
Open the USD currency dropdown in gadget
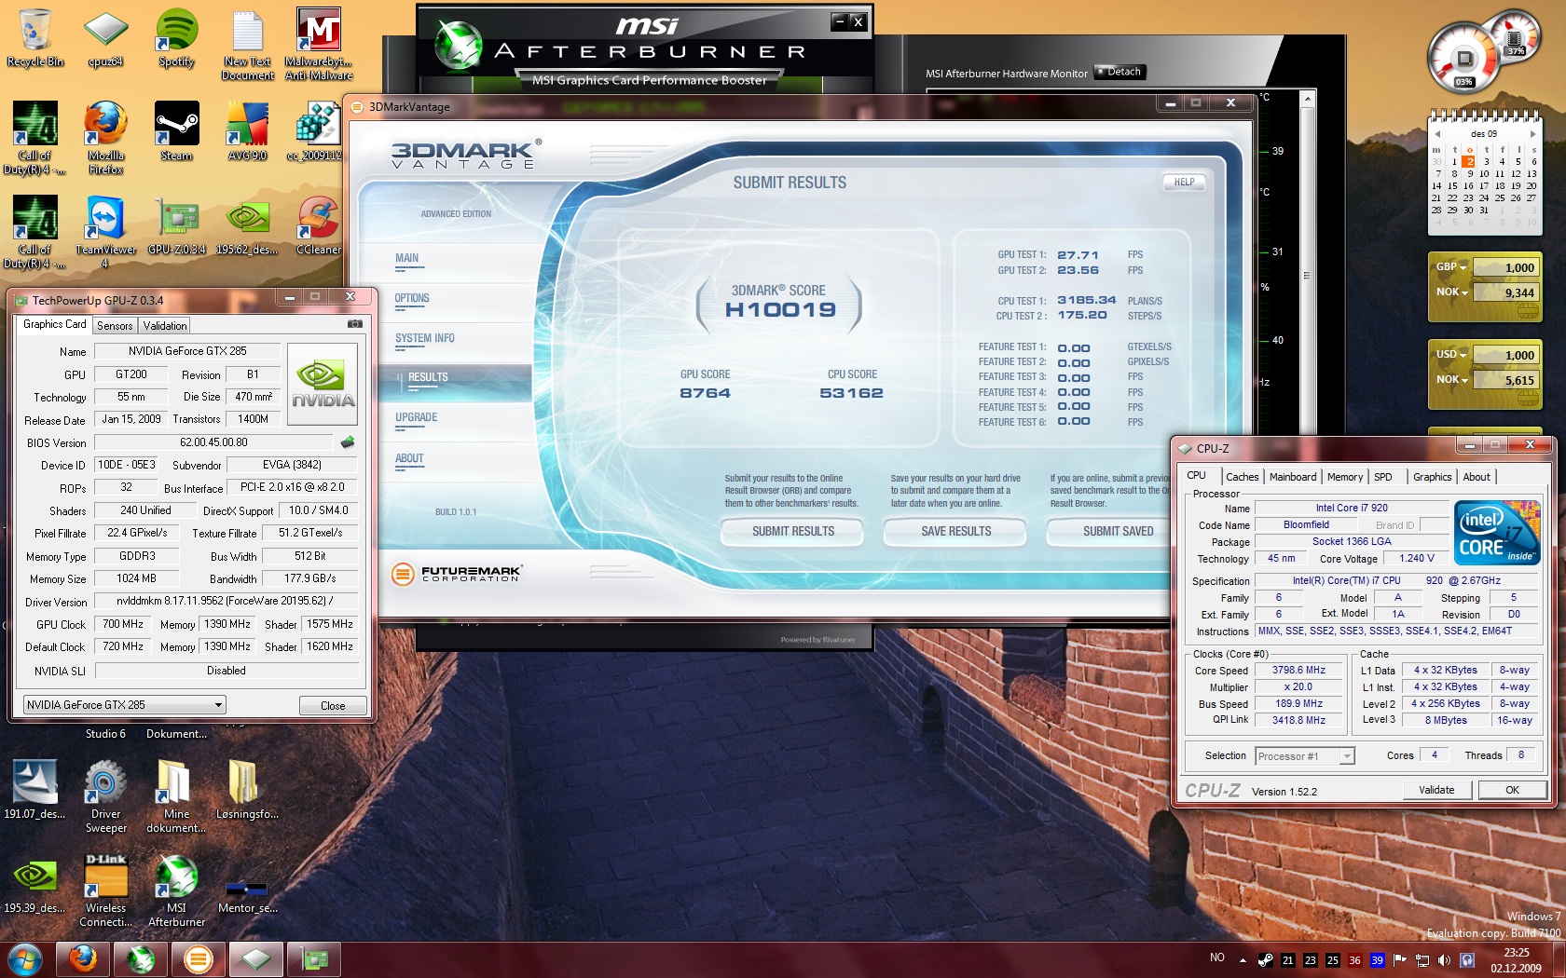[x=1450, y=355]
